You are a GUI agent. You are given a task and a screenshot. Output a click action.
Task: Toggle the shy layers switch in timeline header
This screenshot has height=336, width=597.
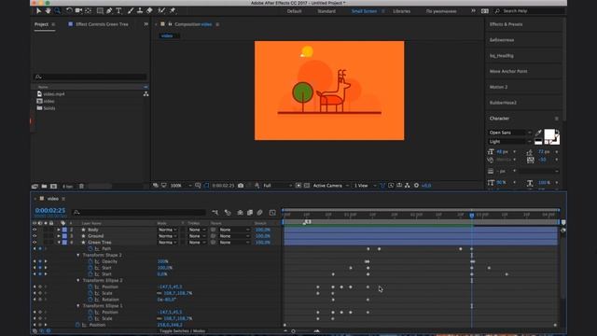[241, 213]
